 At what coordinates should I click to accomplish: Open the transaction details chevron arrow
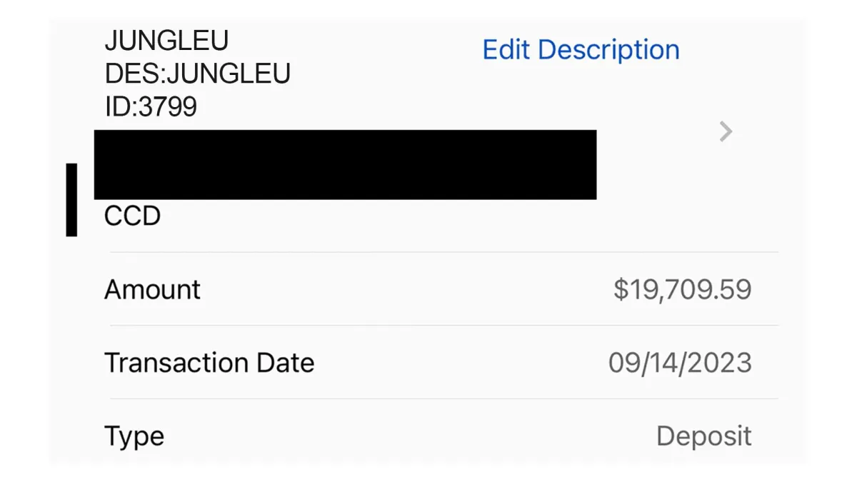point(726,131)
